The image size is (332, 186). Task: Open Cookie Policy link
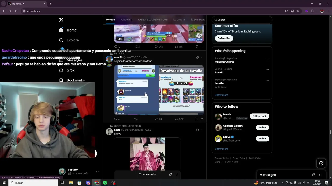(255, 158)
